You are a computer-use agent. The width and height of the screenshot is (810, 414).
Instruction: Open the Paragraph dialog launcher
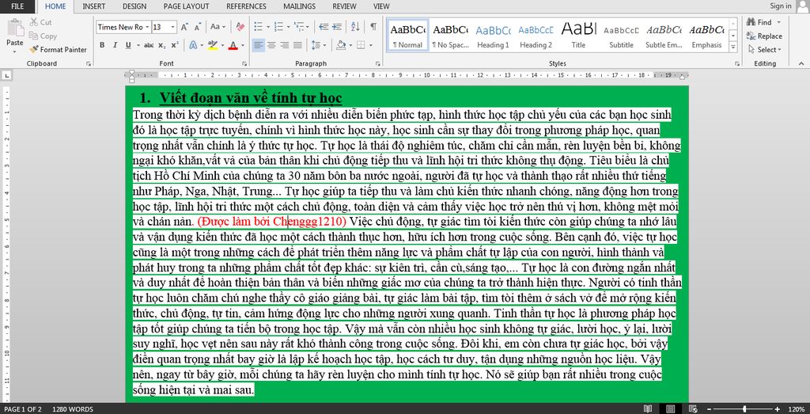point(377,63)
